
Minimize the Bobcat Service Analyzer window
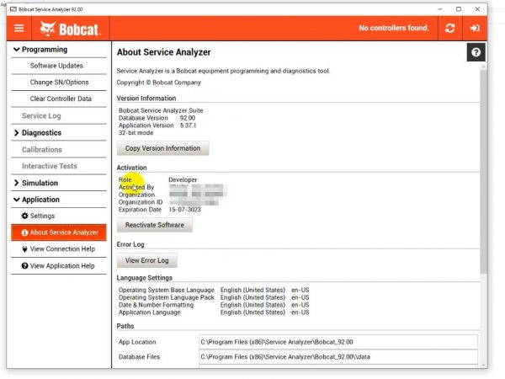(440, 9)
